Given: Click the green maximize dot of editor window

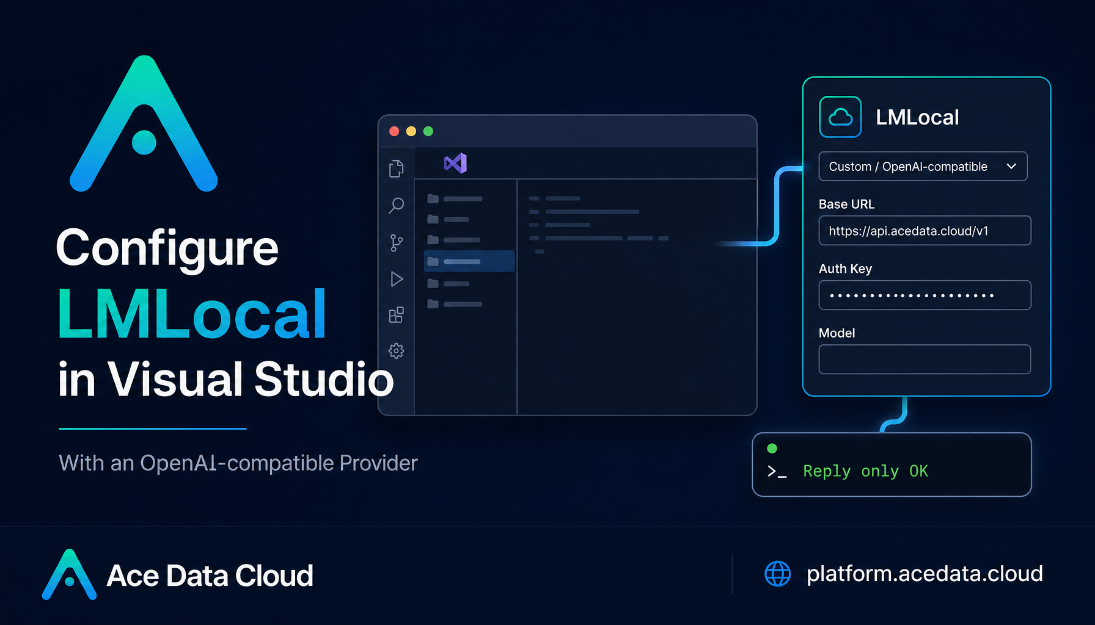Looking at the screenshot, I should (x=428, y=131).
